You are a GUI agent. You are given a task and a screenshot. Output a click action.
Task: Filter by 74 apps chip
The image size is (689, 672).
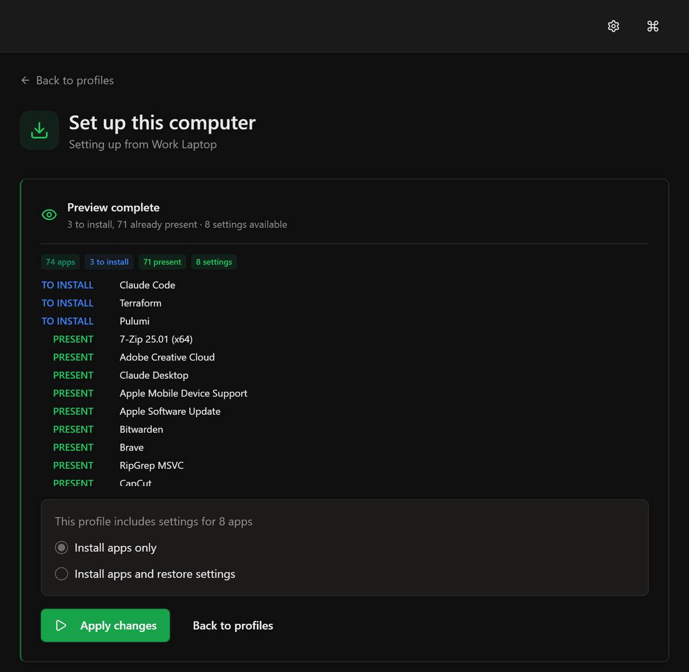[60, 262]
